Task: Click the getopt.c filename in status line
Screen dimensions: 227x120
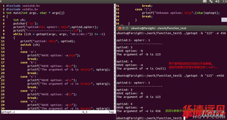Action: pos(8,112)
